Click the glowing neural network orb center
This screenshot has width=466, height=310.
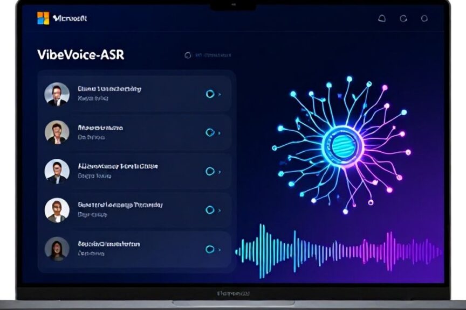tap(342, 145)
